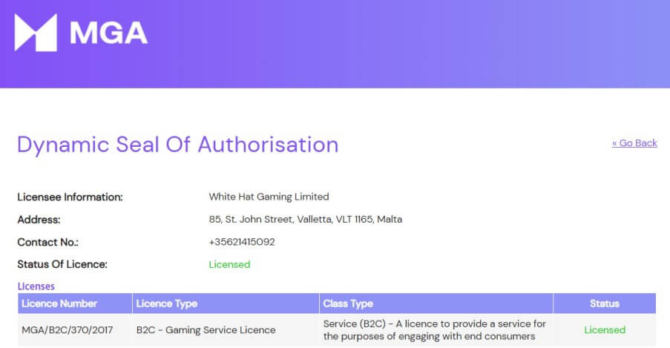Image resolution: width=670 pixels, height=348 pixels.
Task: Select the St. John Street Valletta address
Action: 305,220
